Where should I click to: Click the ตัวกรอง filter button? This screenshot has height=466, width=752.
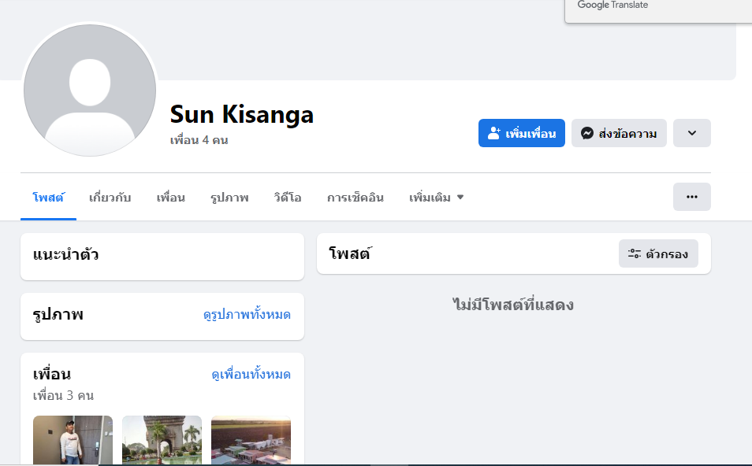pos(658,253)
